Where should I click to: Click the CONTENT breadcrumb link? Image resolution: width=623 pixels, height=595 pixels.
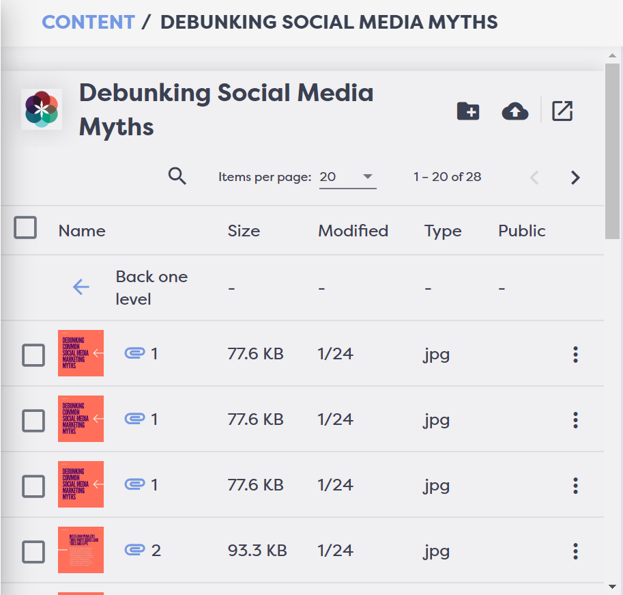(x=88, y=22)
